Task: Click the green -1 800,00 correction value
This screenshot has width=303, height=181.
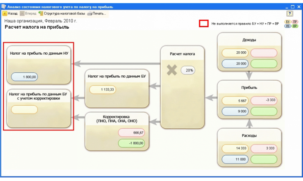Action: coord(131,143)
